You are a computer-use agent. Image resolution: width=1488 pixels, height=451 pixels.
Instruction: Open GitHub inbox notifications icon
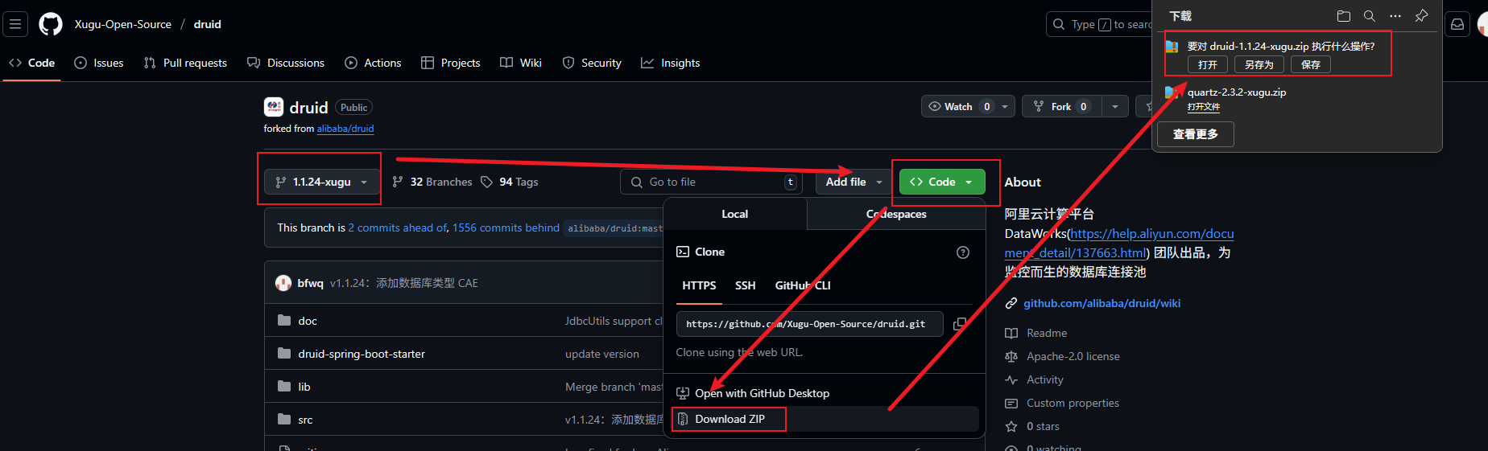(x=1457, y=24)
